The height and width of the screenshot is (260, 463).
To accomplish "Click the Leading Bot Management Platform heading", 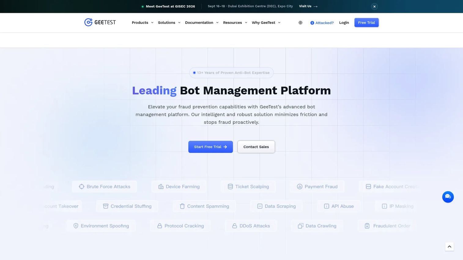I will coord(231,90).
